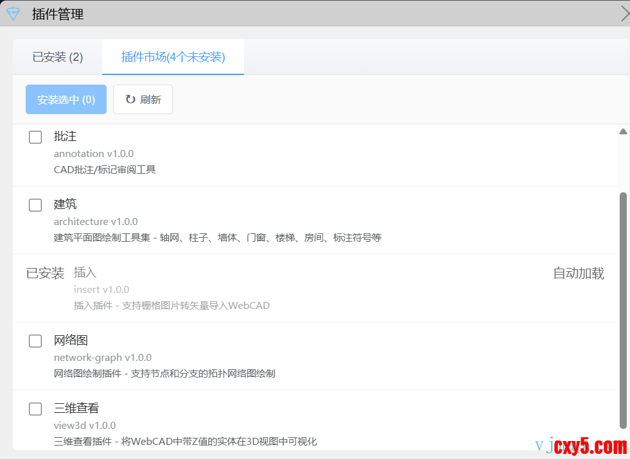Click the 自动加载 label on 插入 row
The image size is (630, 459).
579,274
